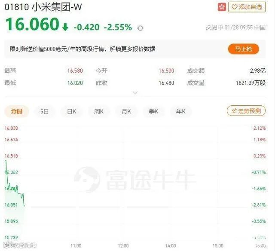This screenshot has height=251, width=275.
Task: Select the 5日 chart tab
Action: coord(44,111)
